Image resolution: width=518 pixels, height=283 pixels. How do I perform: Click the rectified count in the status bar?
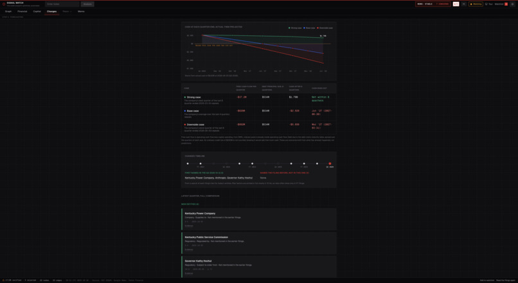[12, 280]
